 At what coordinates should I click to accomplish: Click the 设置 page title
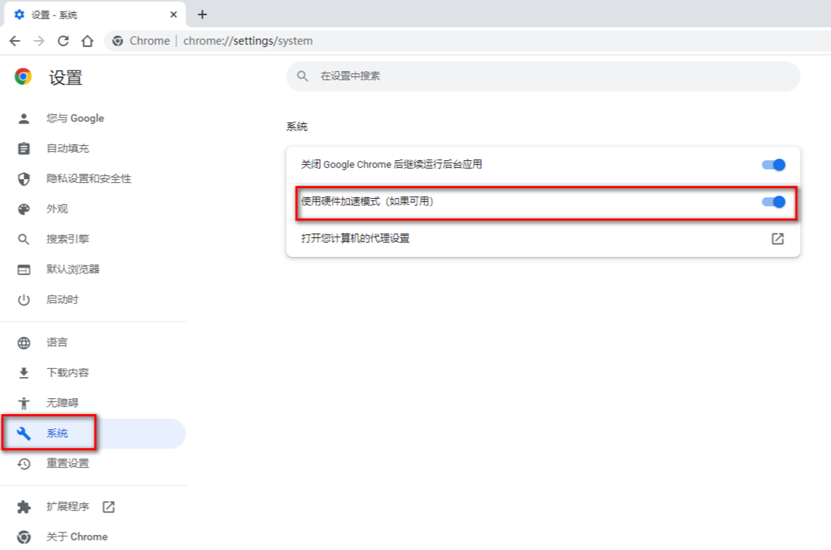tap(66, 78)
